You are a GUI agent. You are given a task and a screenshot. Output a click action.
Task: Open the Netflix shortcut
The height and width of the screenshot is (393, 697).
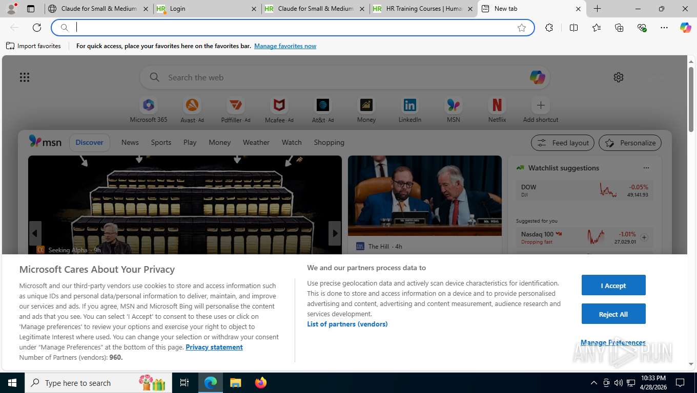click(497, 110)
